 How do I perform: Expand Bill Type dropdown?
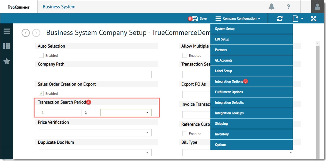coord(291,153)
